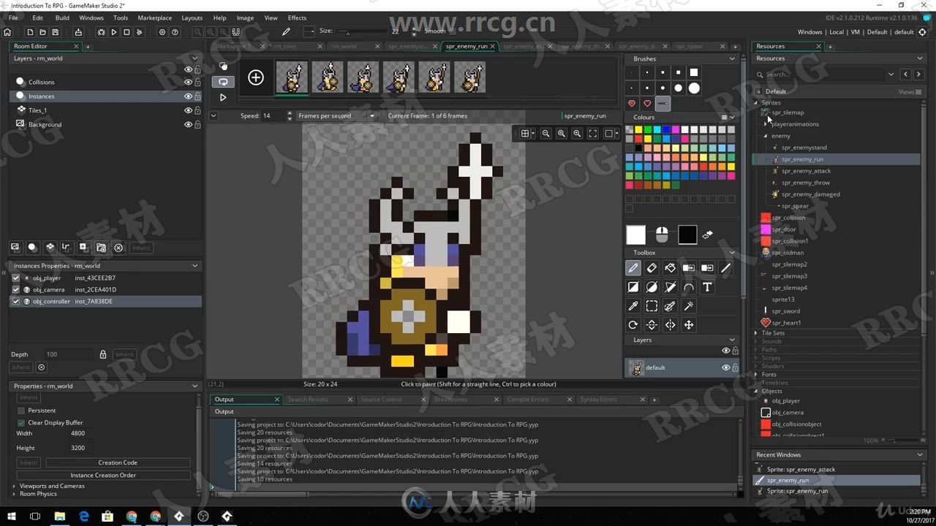Select the Line tool in Toolbox
The height and width of the screenshot is (526, 936).
(725, 268)
